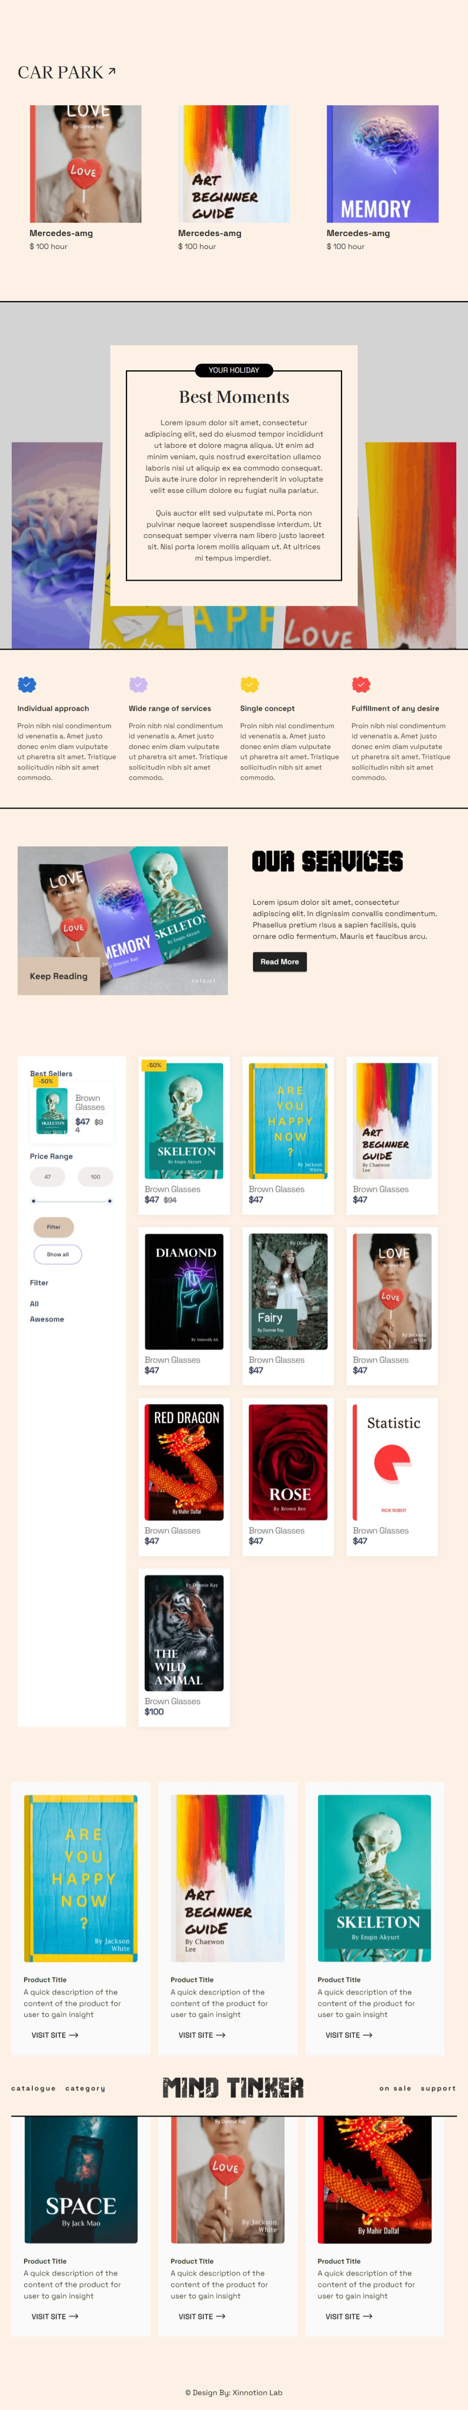
Task: Open the catalogue menu item
Action: point(34,2088)
